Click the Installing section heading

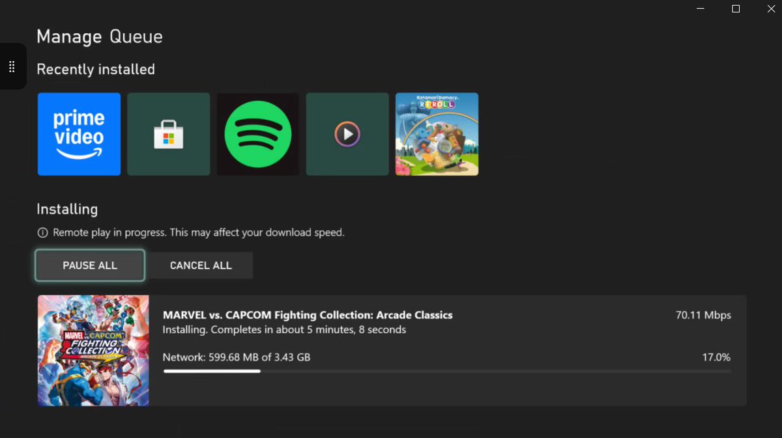(67, 210)
